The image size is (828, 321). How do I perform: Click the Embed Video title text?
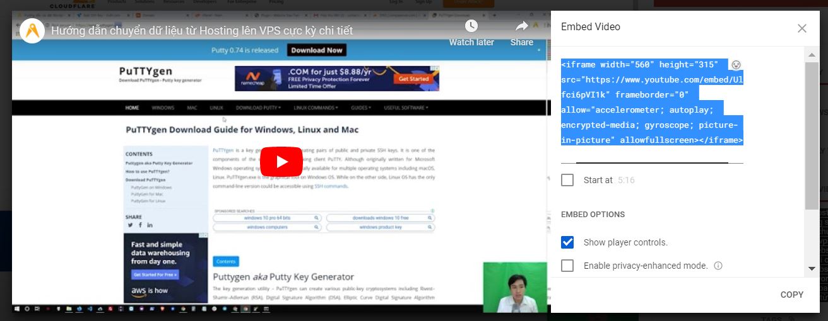click(591, 26)
